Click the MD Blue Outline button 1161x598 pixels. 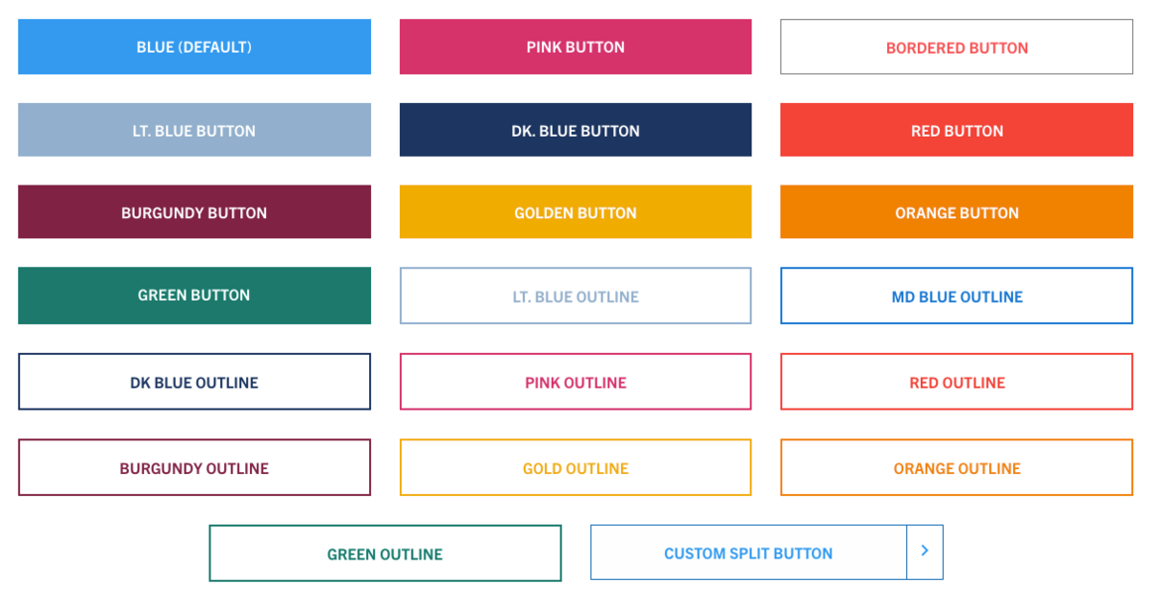[956, 295]
